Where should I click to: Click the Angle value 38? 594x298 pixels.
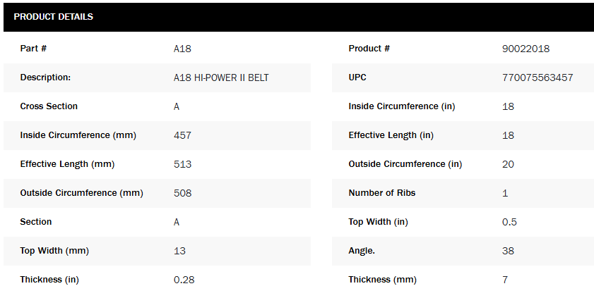click(508, 251)
